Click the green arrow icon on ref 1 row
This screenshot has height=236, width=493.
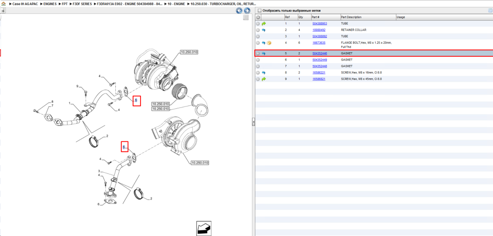coord(264,24)
